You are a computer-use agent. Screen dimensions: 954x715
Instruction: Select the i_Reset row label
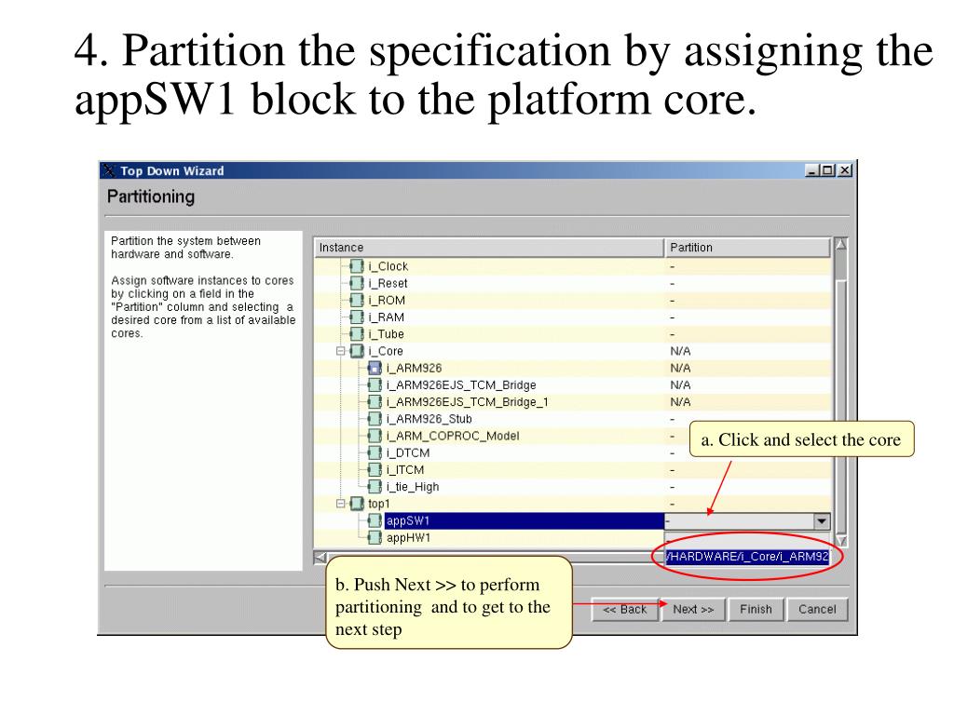[x=388, y=283]
